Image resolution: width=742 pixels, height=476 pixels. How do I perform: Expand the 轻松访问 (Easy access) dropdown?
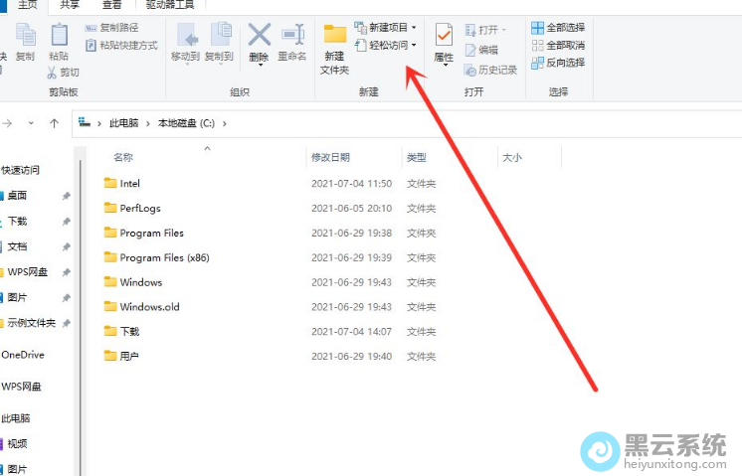[388, 45]
